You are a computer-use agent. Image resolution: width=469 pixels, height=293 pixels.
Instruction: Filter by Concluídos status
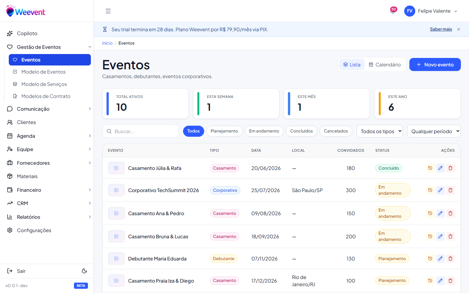pos(301,131)
